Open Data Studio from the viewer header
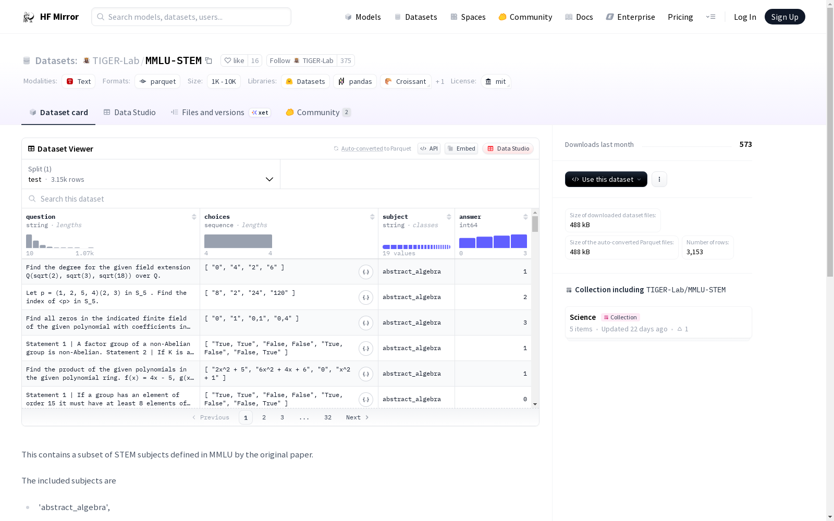The height and width of the screenshot is (521, 834). tap(508, 148)
